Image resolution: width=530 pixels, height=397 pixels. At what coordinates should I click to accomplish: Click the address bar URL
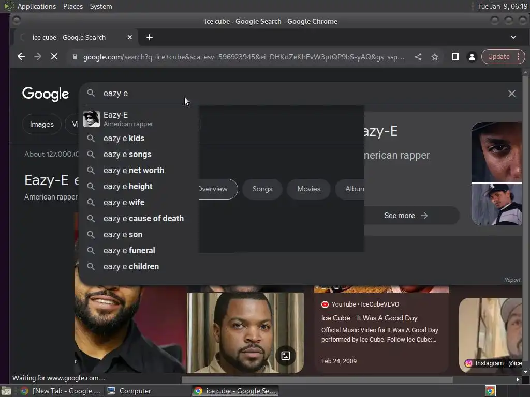[x=243, y=57]
